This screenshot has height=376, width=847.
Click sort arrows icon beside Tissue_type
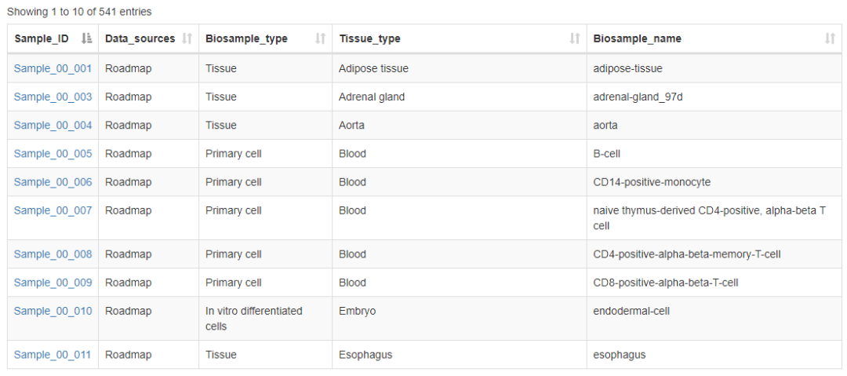(575, 38)
